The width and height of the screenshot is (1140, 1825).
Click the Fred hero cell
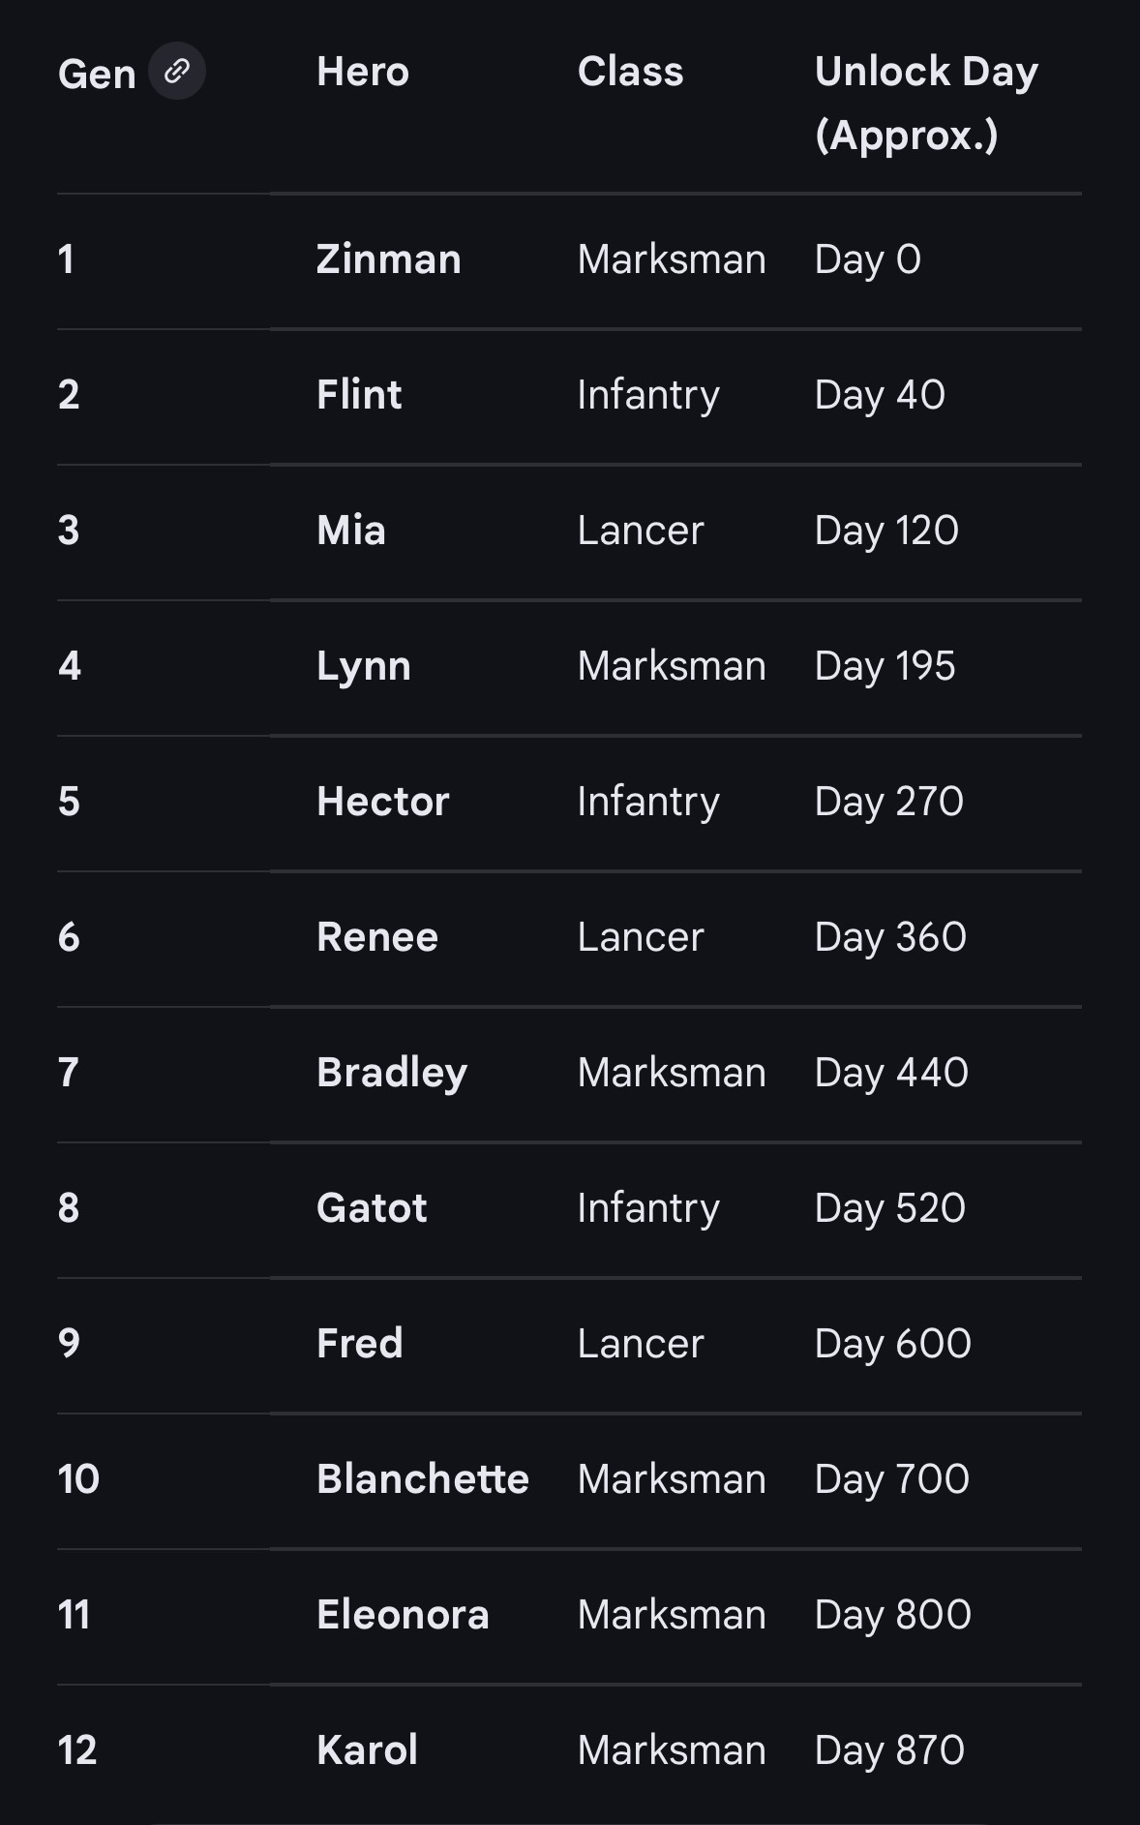tap(360, 1344)
